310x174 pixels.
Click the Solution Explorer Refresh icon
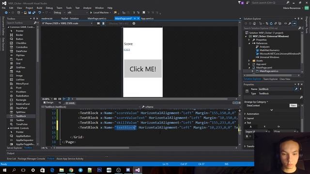[x=271, y=24]
